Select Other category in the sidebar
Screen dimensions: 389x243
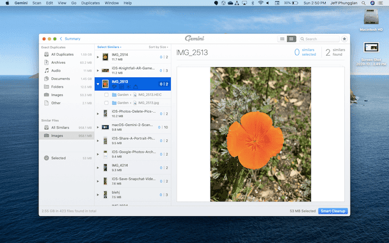tap(67, 103)
